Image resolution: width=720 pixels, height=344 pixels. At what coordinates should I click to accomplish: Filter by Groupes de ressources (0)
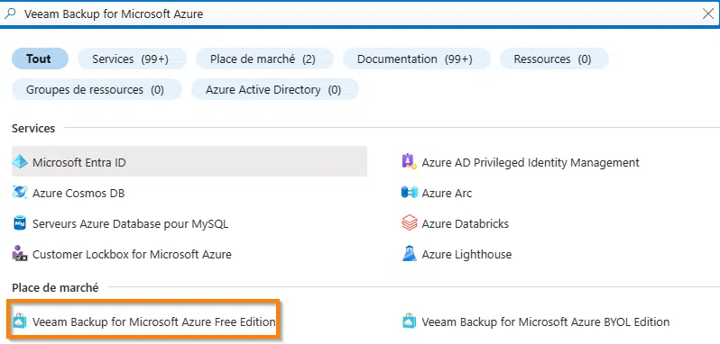pyautogui.click(x=97, y=89)
